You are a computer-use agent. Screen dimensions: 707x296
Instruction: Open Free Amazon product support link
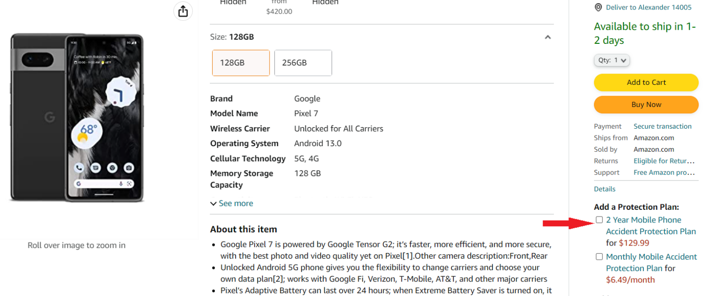(664, 173)
